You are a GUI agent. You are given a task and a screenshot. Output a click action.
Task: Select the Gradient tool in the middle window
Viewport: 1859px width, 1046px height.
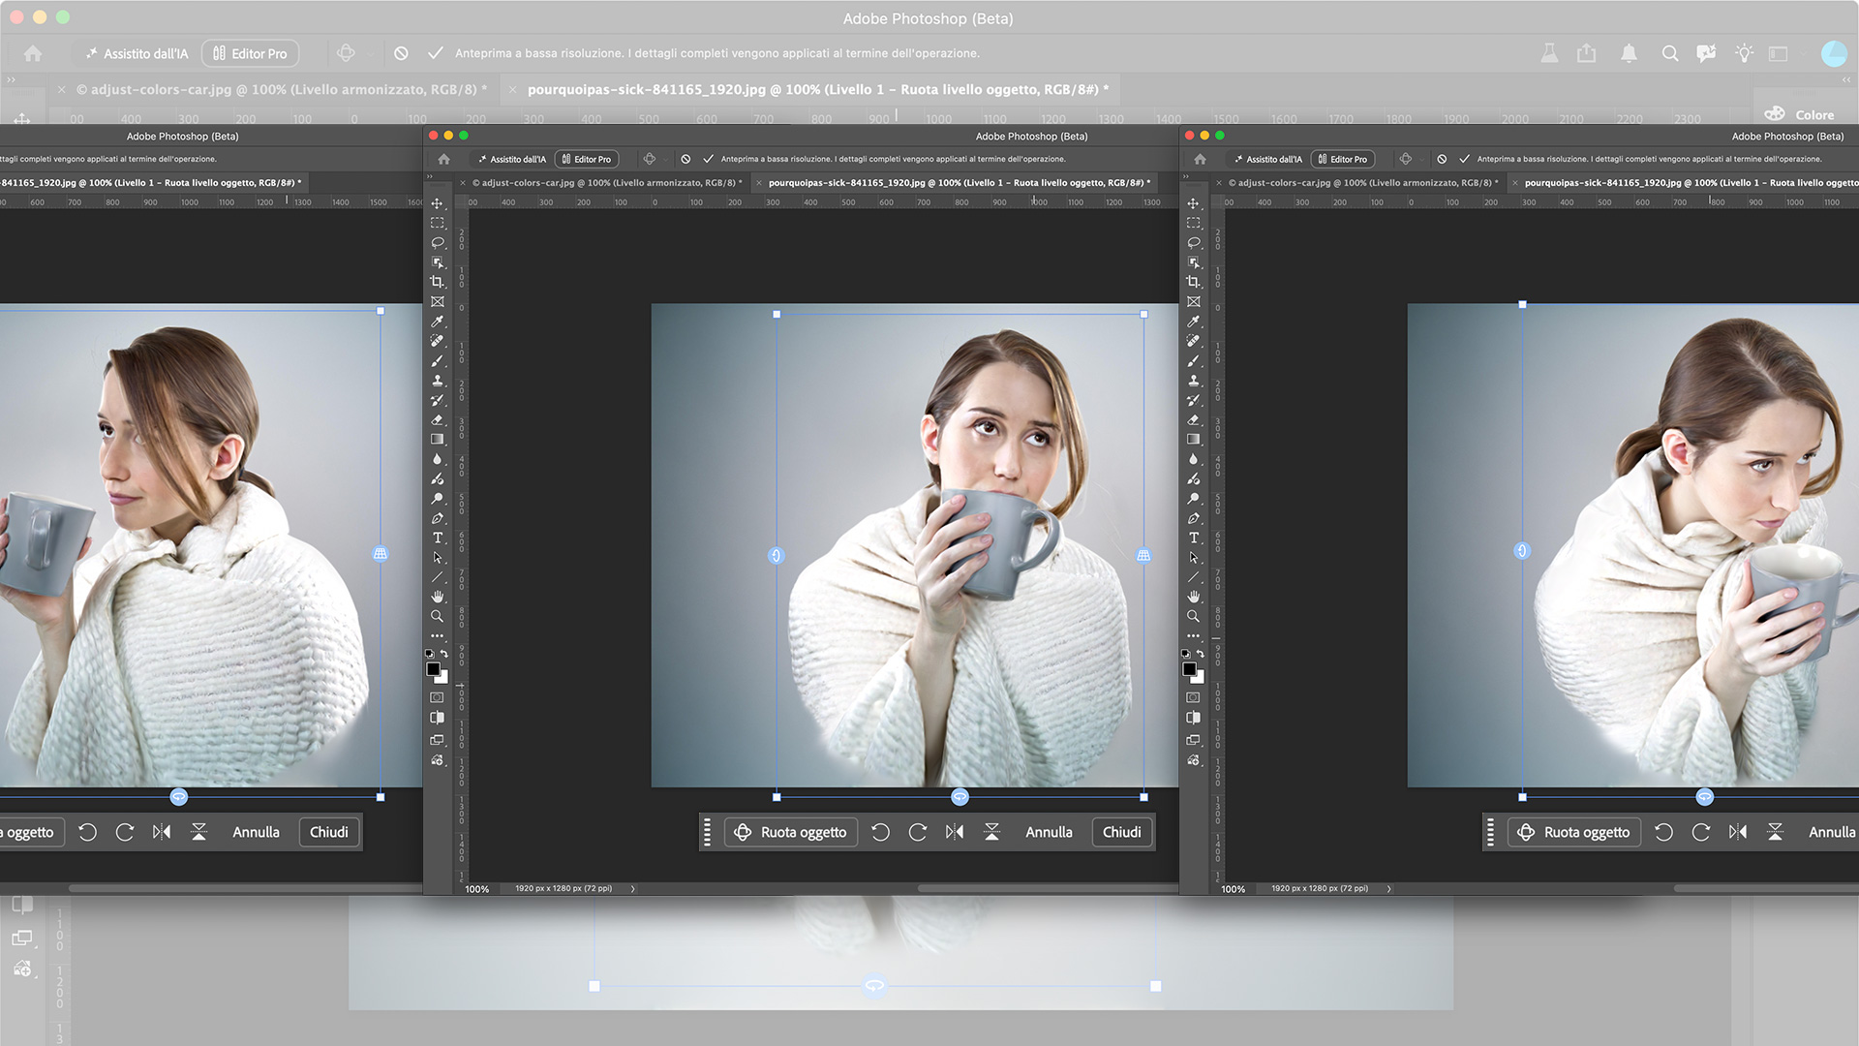(x=437, y=440)
